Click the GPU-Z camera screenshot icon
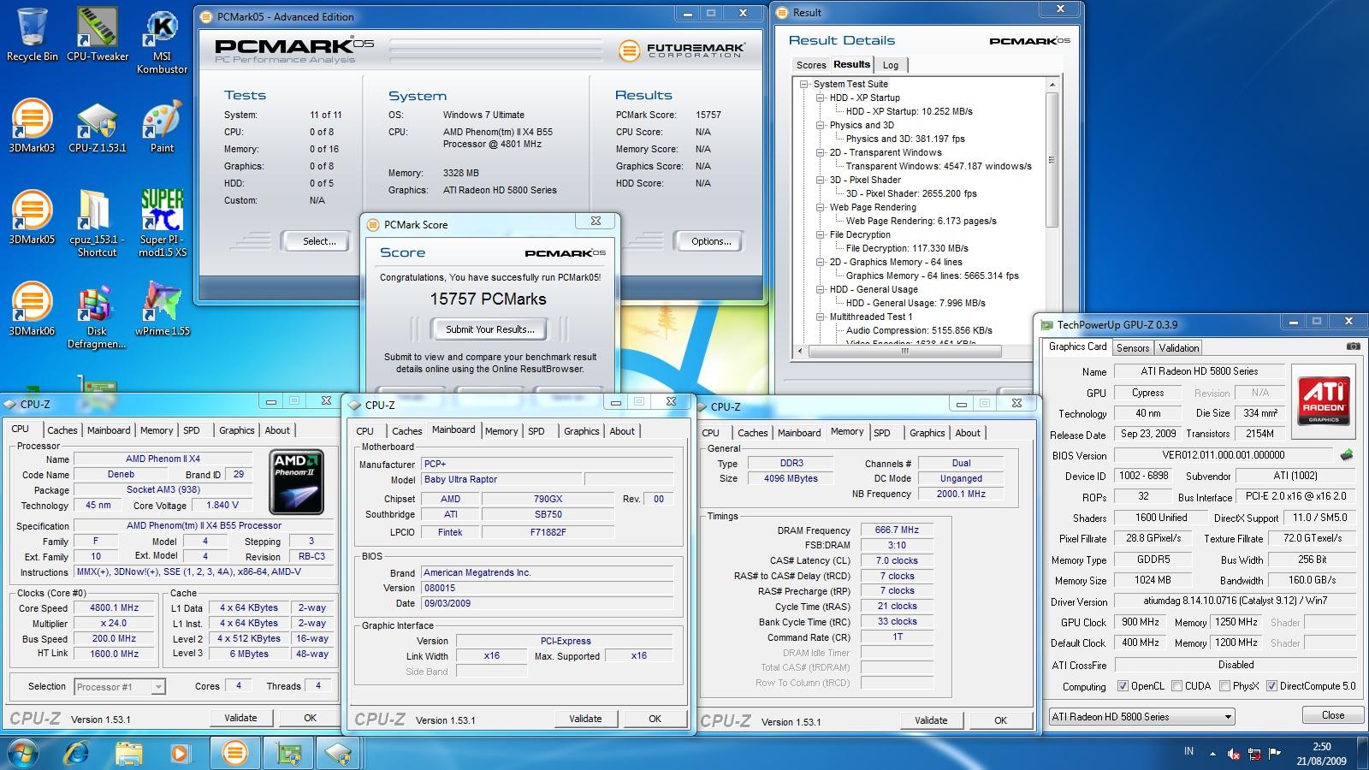The height and width of the screenshot is (770, 1369). point(1353,346)
